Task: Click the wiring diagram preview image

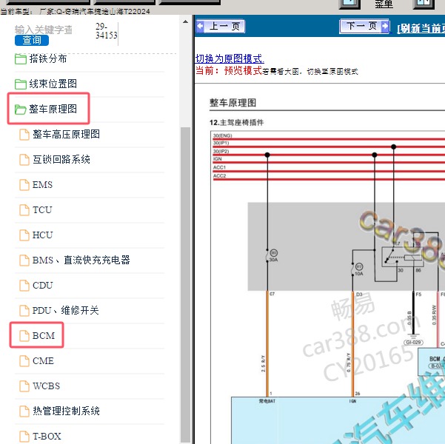Action: pos(327,287)
